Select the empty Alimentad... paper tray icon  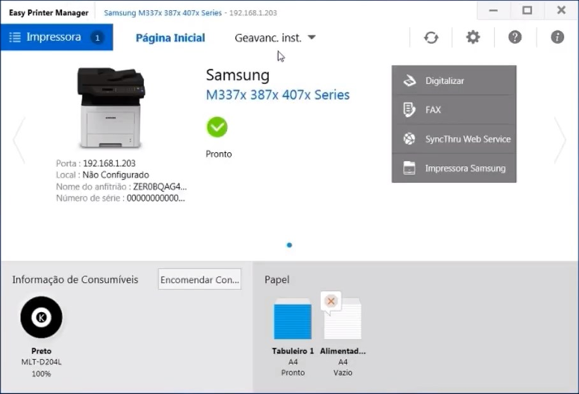[342, 318]
